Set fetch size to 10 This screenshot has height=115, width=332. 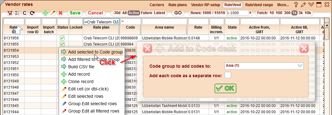pos(272,13)
